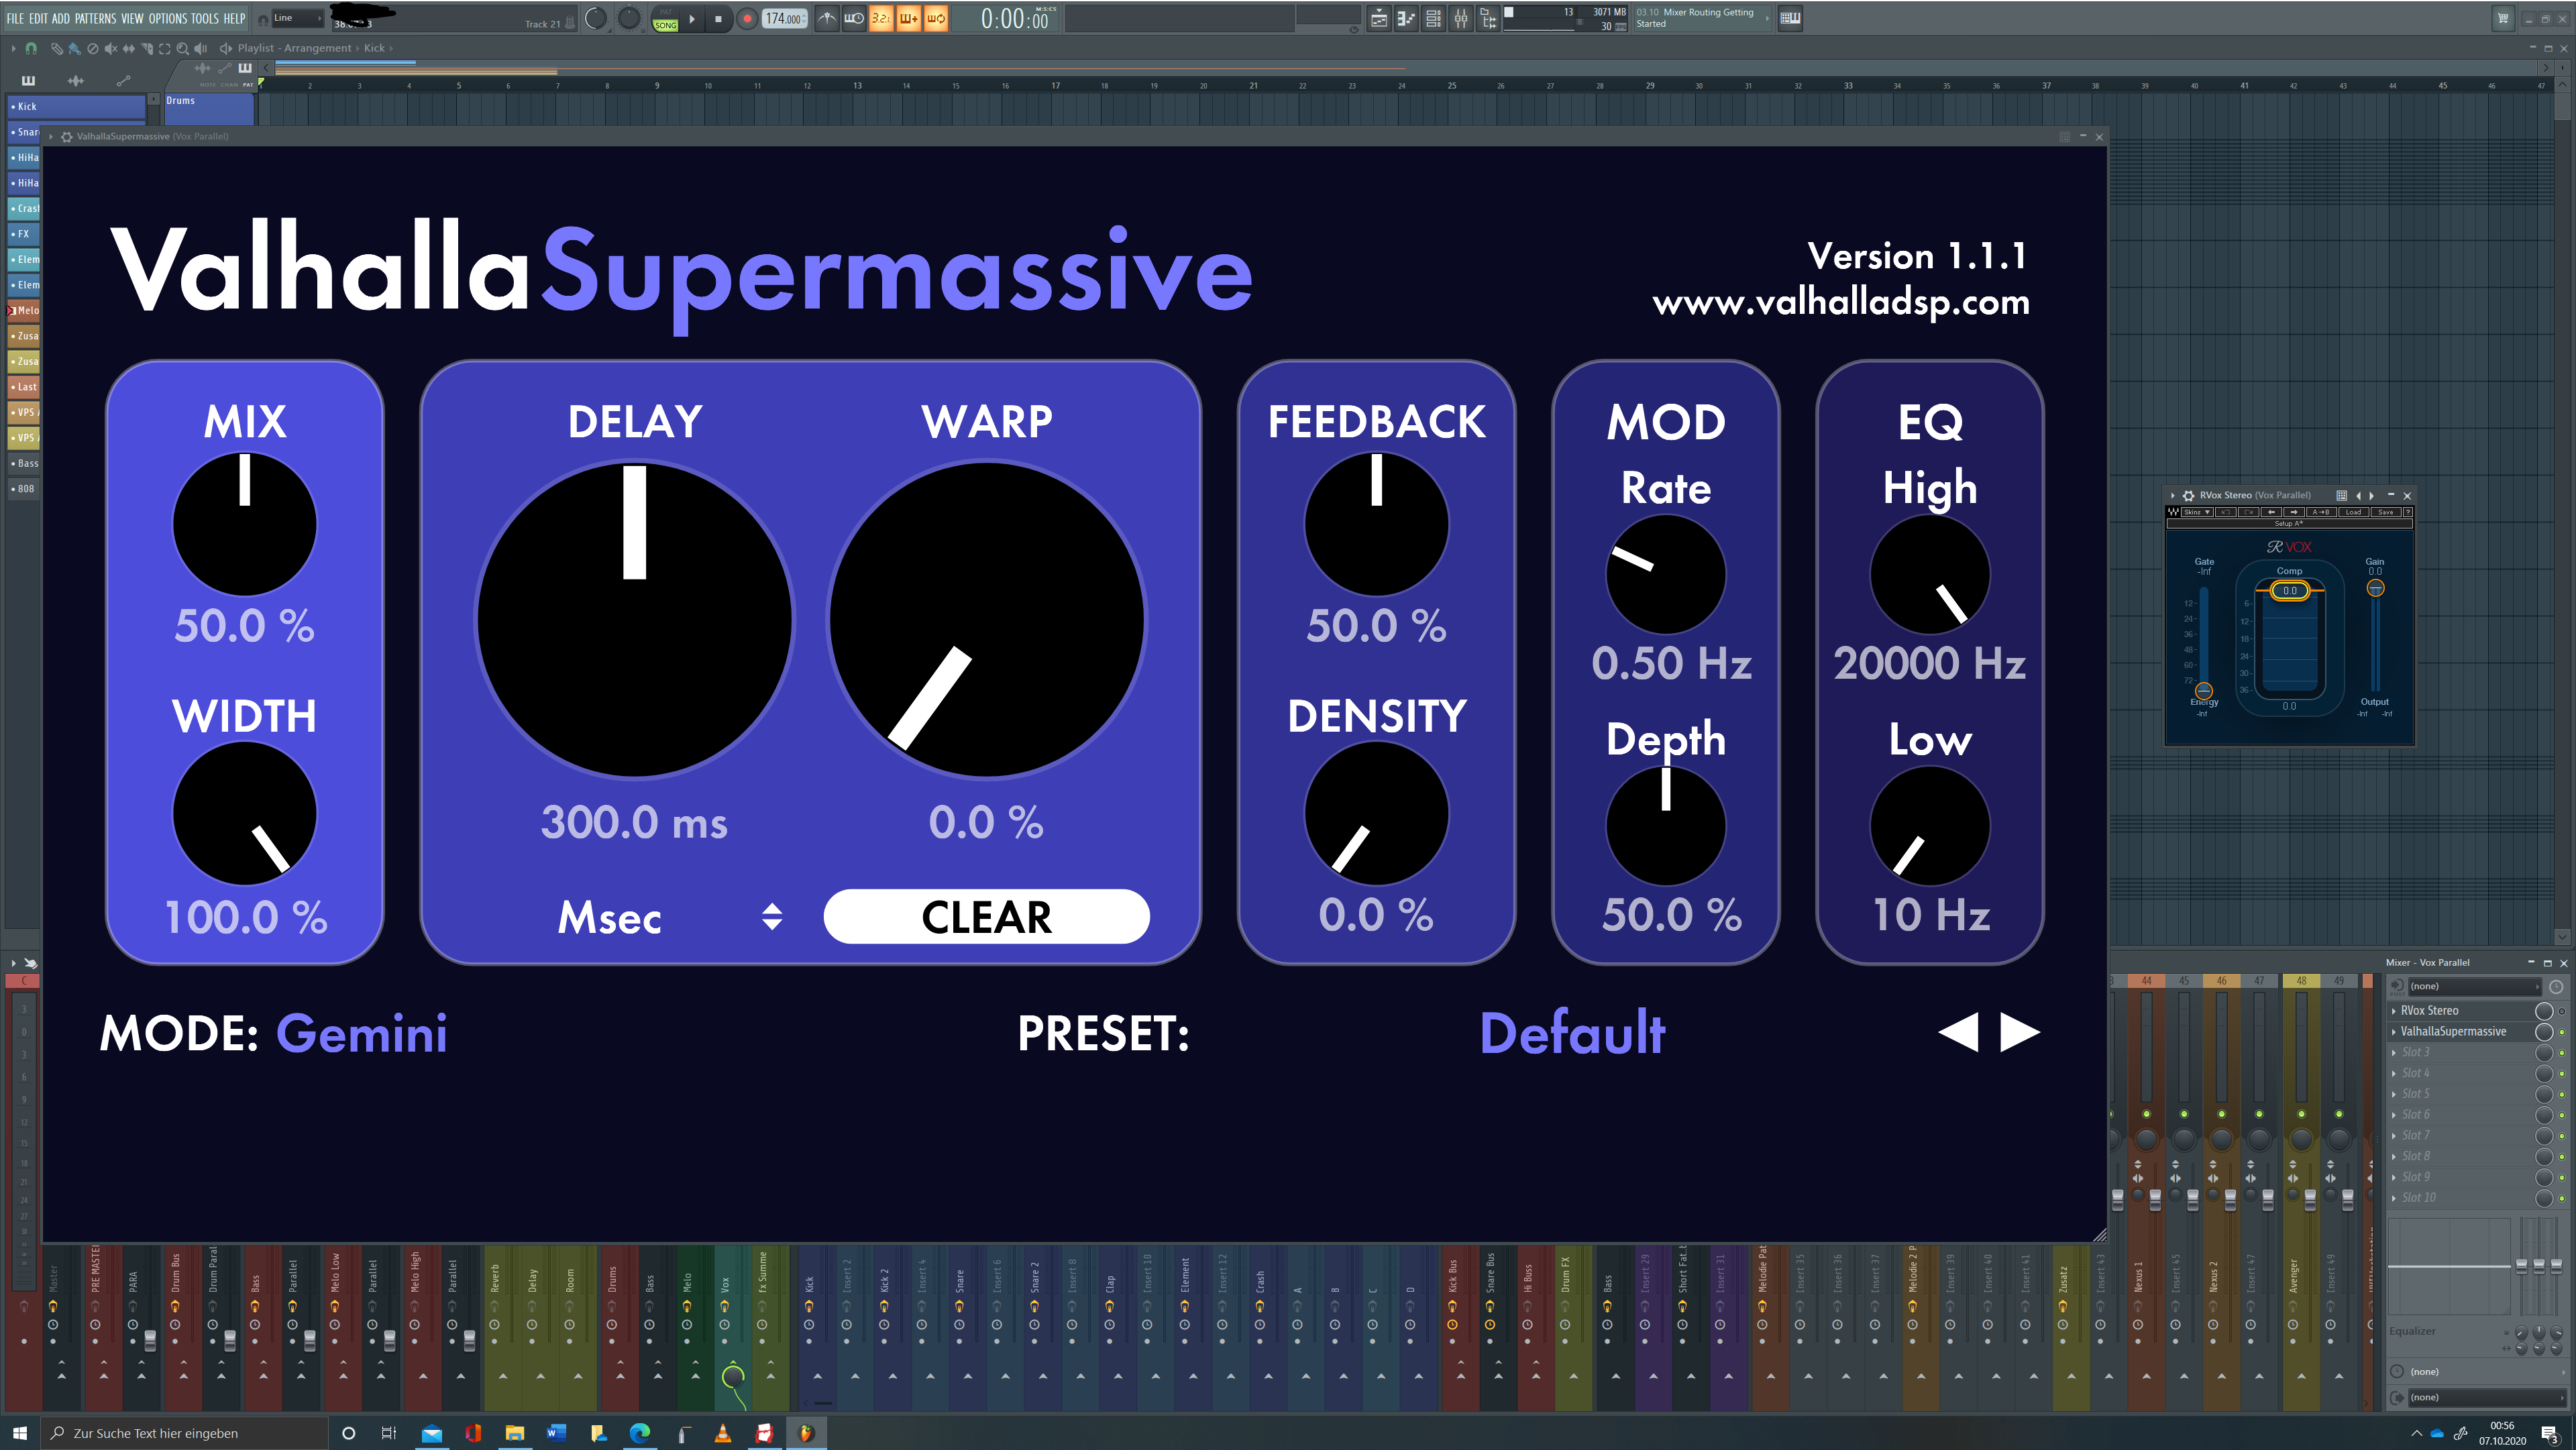The width and height of the screenshot is (2576, 1450).
Task: Select the Mute tool in playlist toolbar
Action: click(110, 48)
